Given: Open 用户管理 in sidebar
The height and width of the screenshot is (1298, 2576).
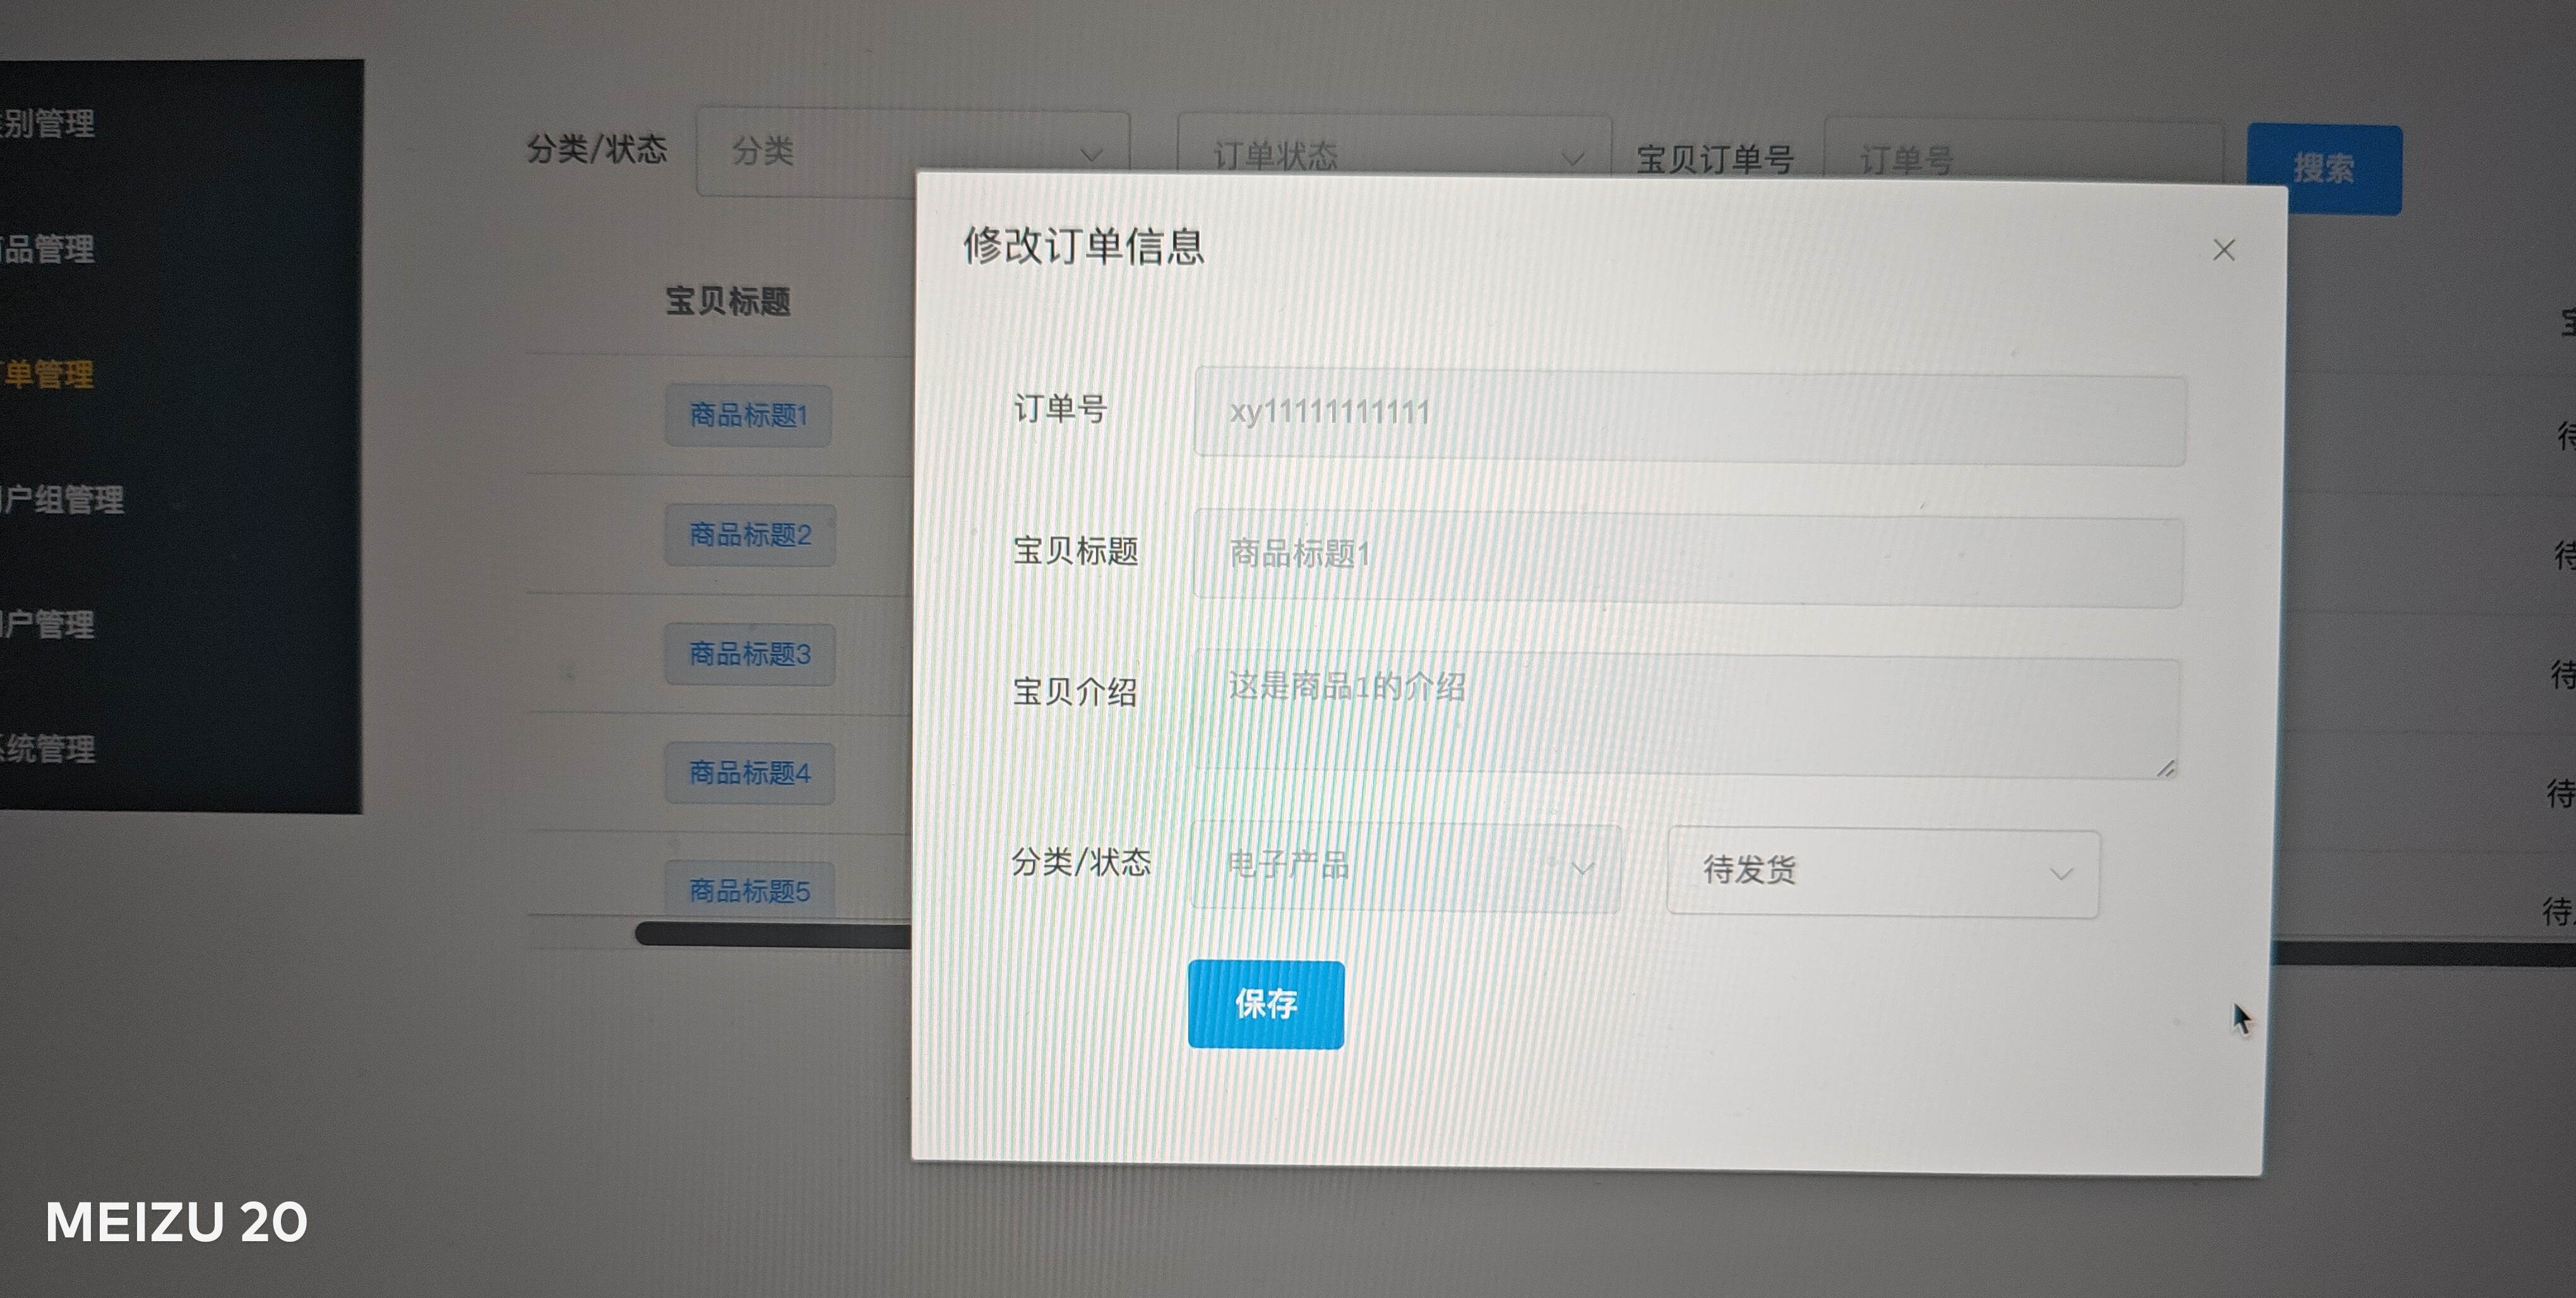Looking at the screenshot, I should click(x=47, y=624).
